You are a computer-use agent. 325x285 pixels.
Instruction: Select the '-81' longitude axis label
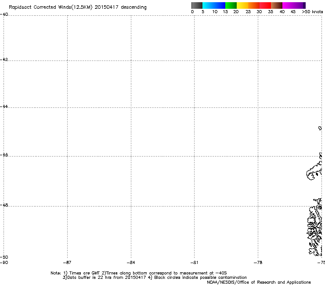(x=194, y=263)
